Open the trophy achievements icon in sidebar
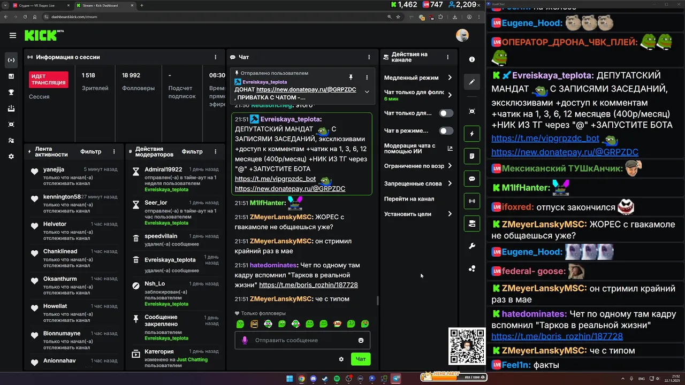Screen dimensions: 685x385 pos(11,92)
